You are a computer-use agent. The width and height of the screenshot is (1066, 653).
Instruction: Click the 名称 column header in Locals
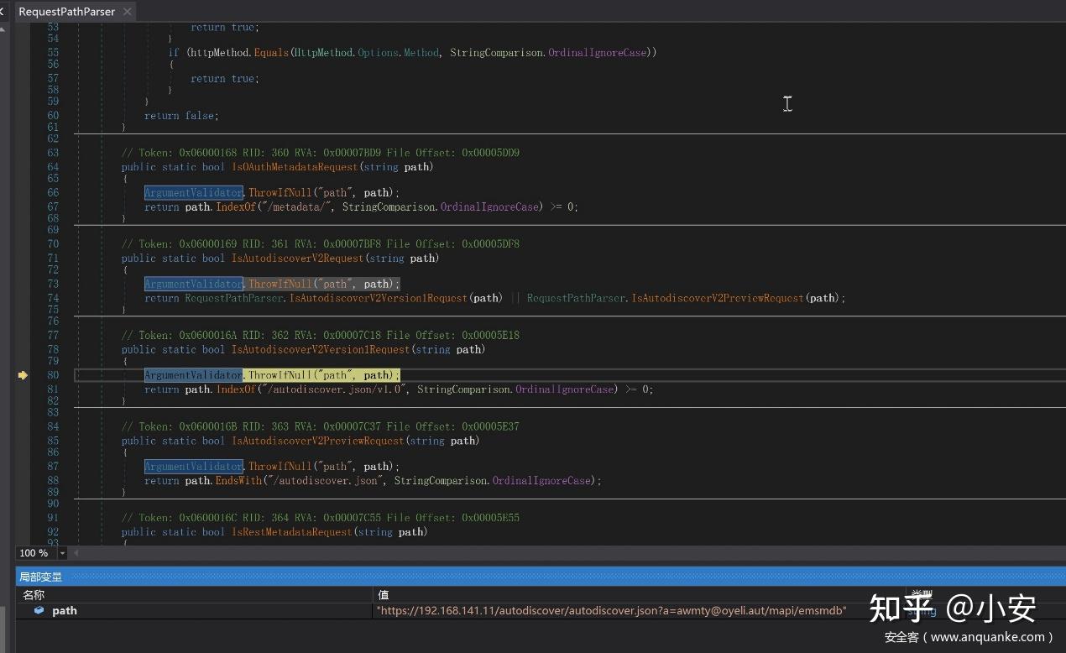34,594
